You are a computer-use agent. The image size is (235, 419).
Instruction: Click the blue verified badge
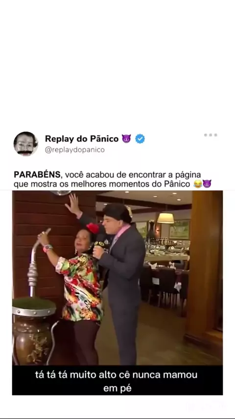[140, 139]
